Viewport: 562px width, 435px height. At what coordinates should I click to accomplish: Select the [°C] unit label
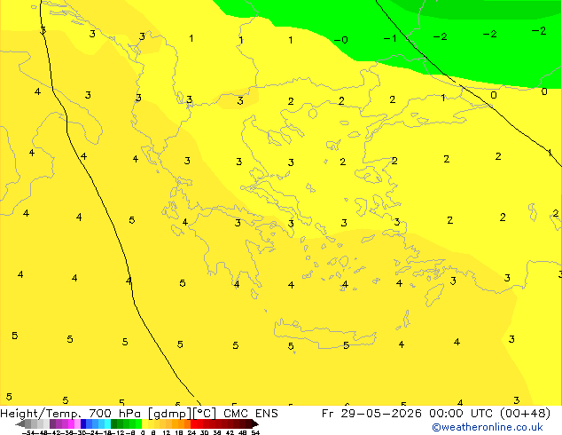coord(205,414)
